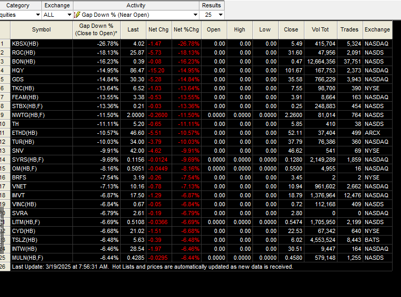Select the TH symbol
The image size is (401, 297).
coord(15,124)
